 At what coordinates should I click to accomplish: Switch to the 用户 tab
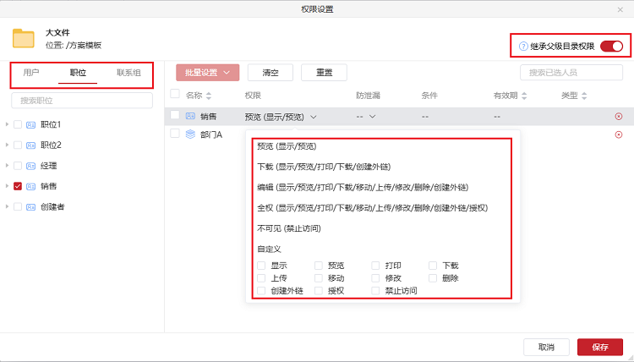[x=31, y=73]
